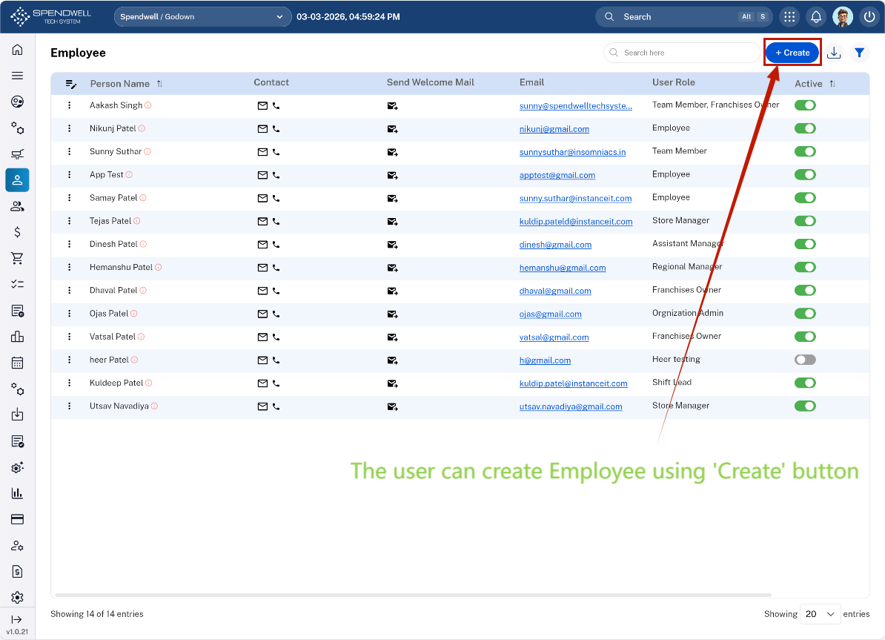Viewport: 885px width, 640px height.
Task: Open the credit card icon in sidebar
Action: coord(18,519)
